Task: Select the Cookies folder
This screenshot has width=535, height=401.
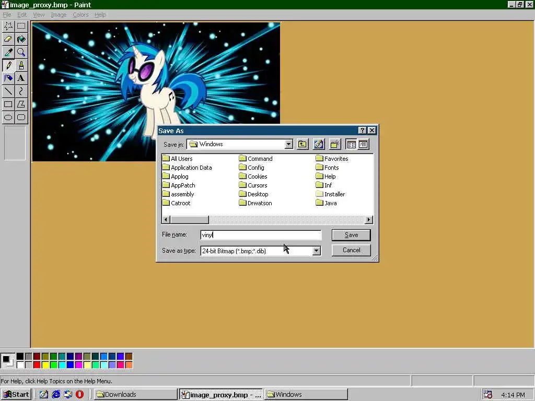Action: (x=253, y=176)
